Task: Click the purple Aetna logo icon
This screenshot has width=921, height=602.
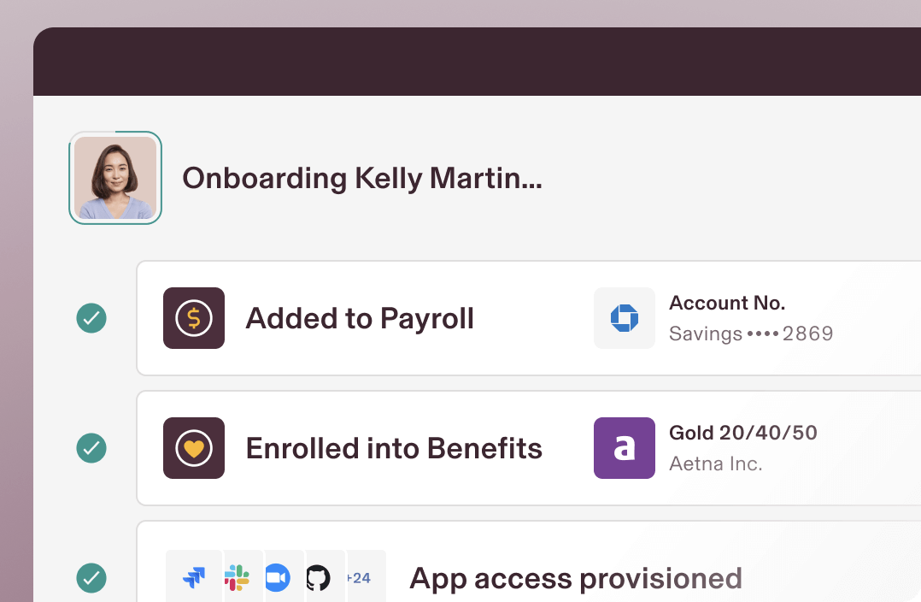Action: [625, 448]
